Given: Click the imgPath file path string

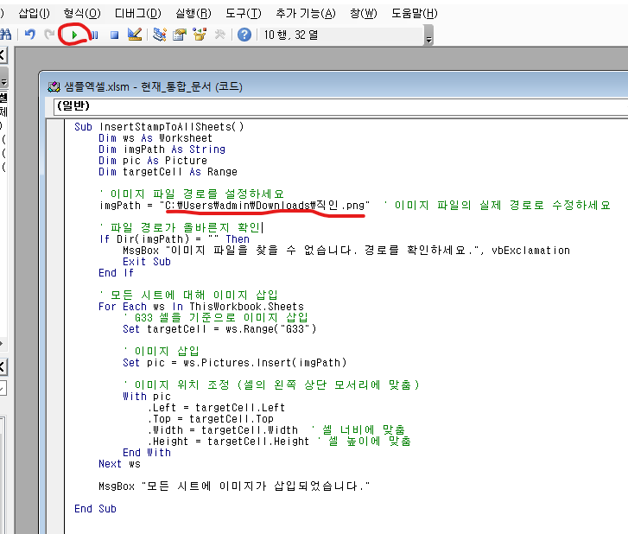Looking at the screenshot, I should [x=264, y=205].
